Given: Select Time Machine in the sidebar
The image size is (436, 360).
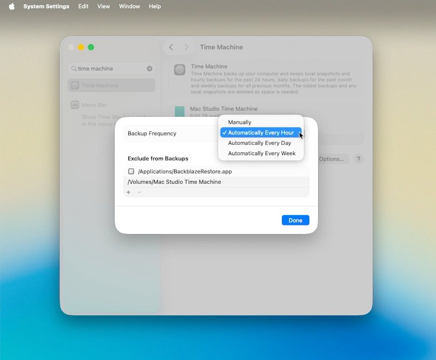Looking at the screenshot, I should [111, 85].
